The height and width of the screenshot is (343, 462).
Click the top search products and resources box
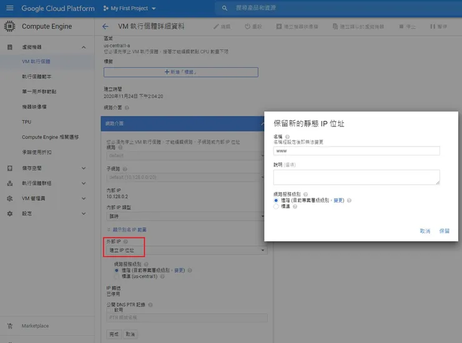pyautogui.click(x=338, y=8)
